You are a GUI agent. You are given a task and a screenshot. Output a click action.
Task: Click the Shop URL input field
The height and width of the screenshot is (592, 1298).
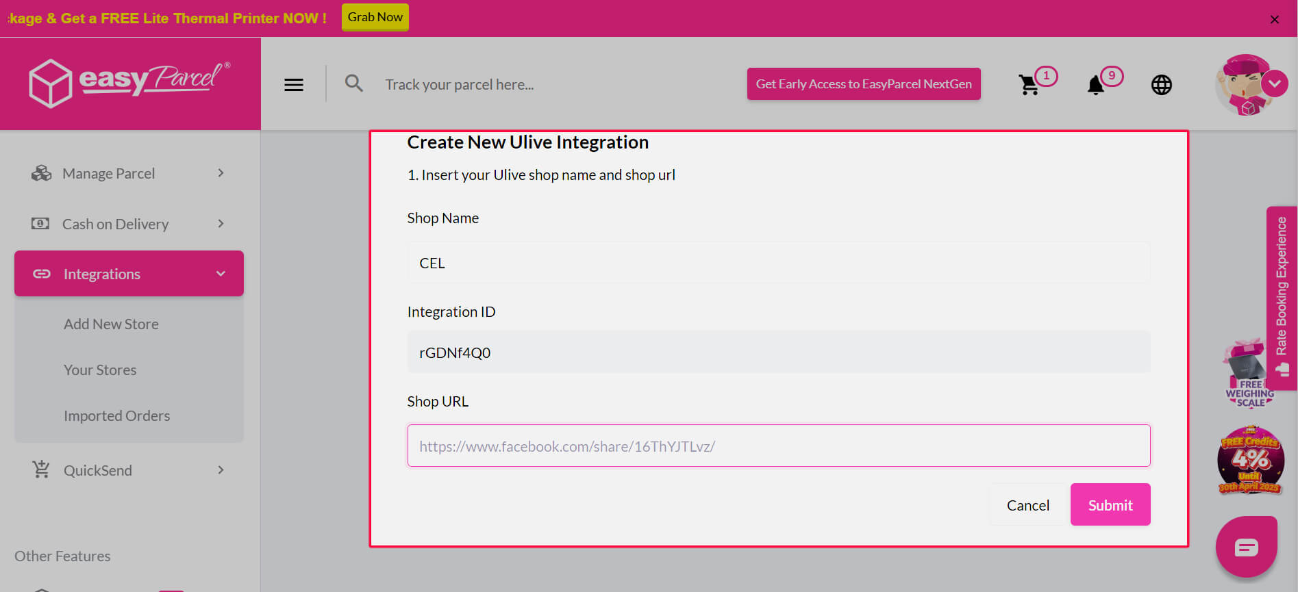[779, 446]
